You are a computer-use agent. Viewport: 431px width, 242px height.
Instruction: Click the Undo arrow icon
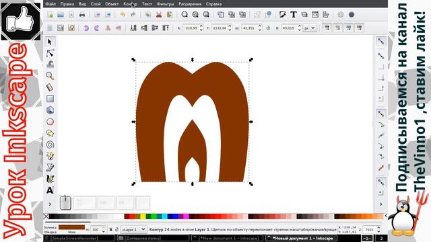123,15
